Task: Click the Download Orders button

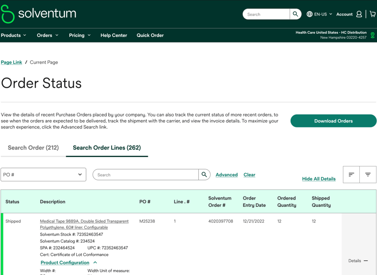Action: pos(333,121)
